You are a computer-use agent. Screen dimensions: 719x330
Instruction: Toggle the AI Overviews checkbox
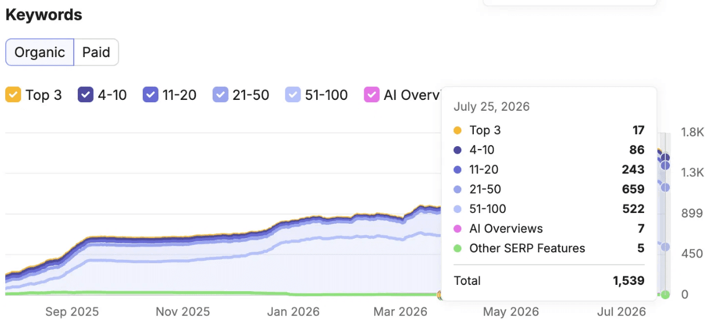pos(372,95)
